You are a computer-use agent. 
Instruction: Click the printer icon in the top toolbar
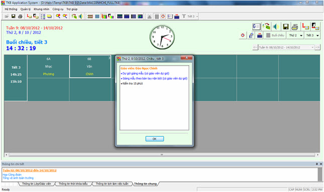[x=20, y=16]
